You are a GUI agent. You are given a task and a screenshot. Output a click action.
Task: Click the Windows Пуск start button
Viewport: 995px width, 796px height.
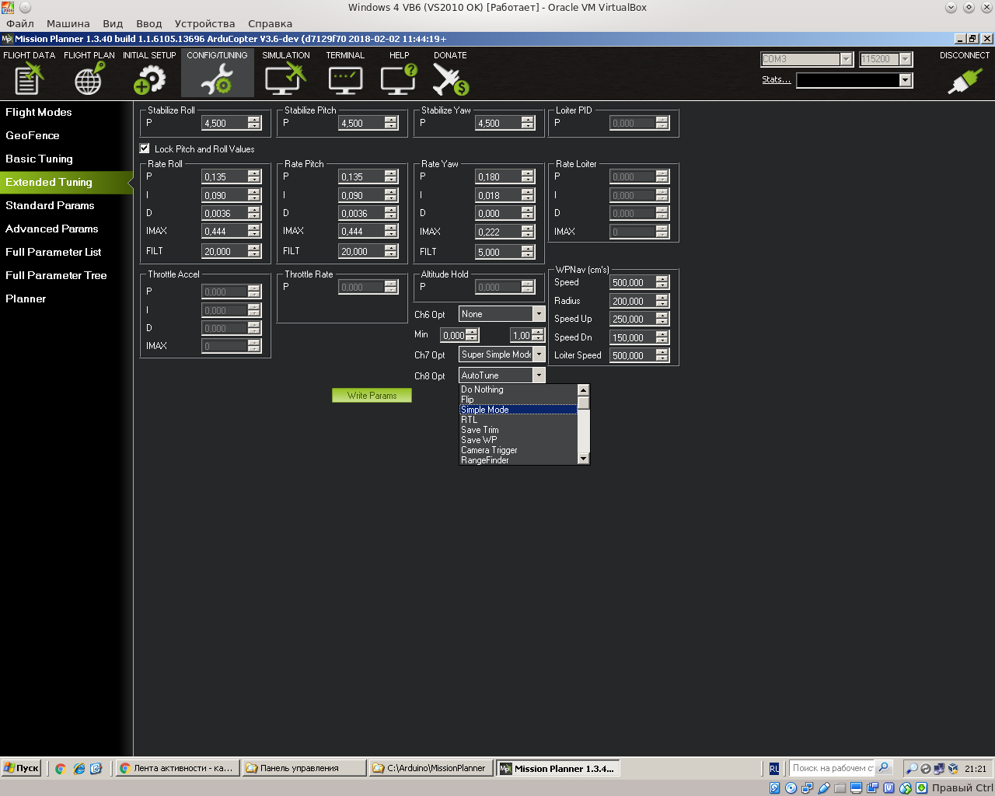22,768
